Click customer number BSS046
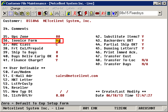This screenshot has height=112, width=168. pos(33,21)
